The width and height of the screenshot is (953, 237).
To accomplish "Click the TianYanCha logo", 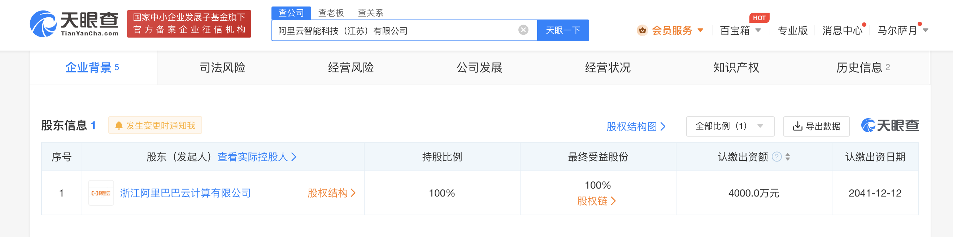I will (x=74, y=24).
